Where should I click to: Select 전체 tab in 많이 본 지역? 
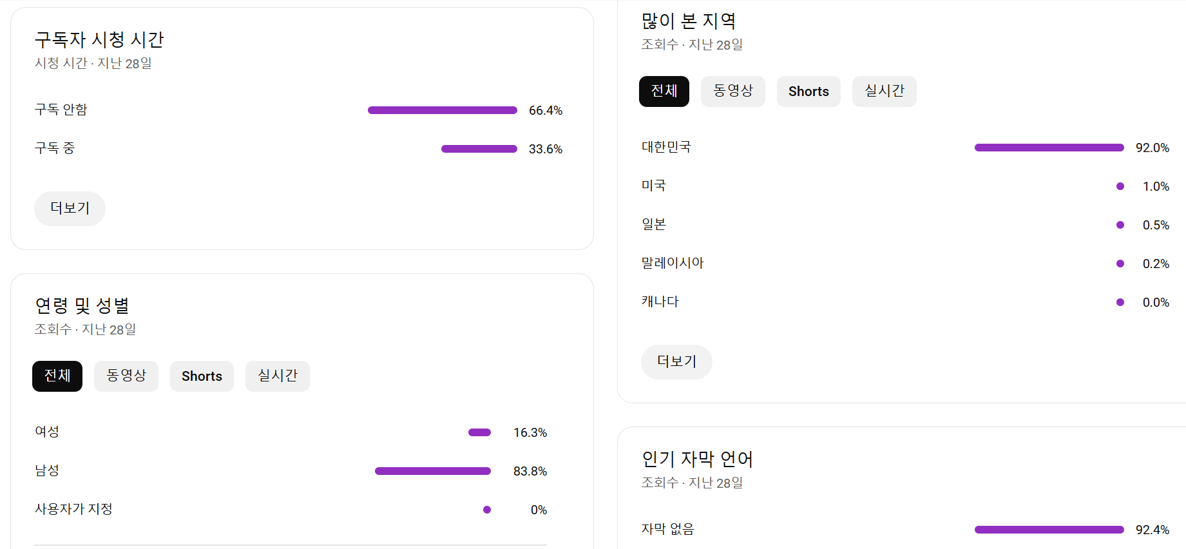[664, 91]
